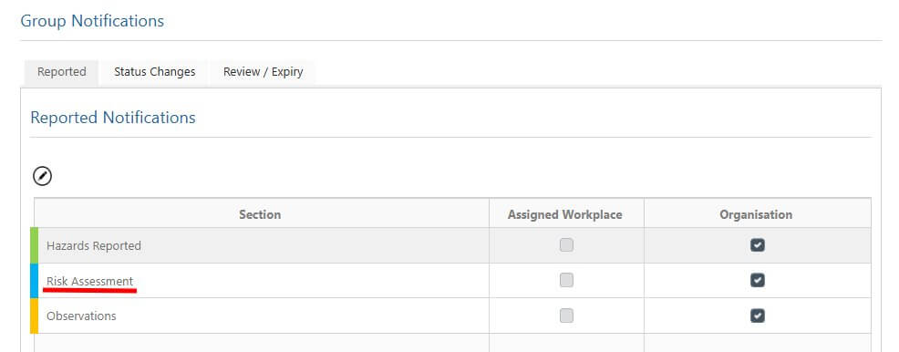Click the Observations row label
The width and height of the screenshot is (899, 352).
tap(81, 316)
